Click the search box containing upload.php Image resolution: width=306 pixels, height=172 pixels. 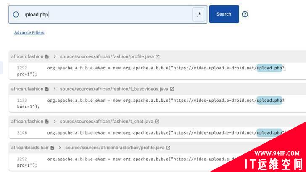(x=108, y=14)
